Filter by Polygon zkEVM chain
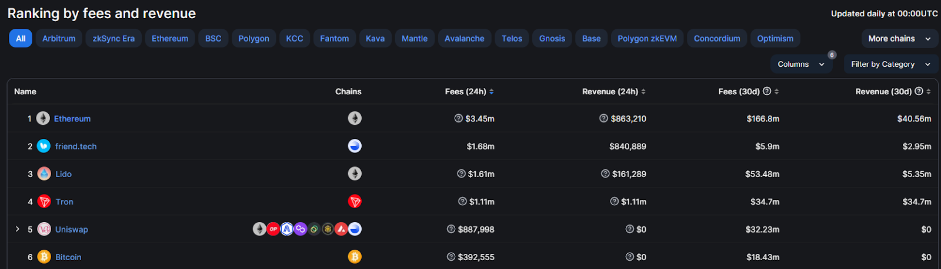Image resolution: width=941 pixels, height=269 pixels. pyautogui.click(x=647, y=39)
